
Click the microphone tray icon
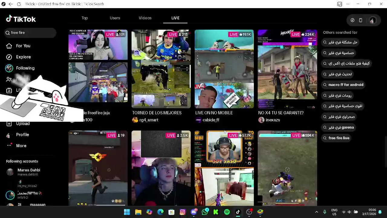pos(325,212)
